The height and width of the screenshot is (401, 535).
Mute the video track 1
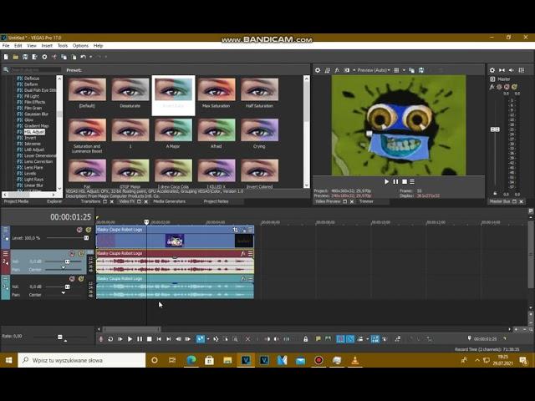[x=79, y=230]
